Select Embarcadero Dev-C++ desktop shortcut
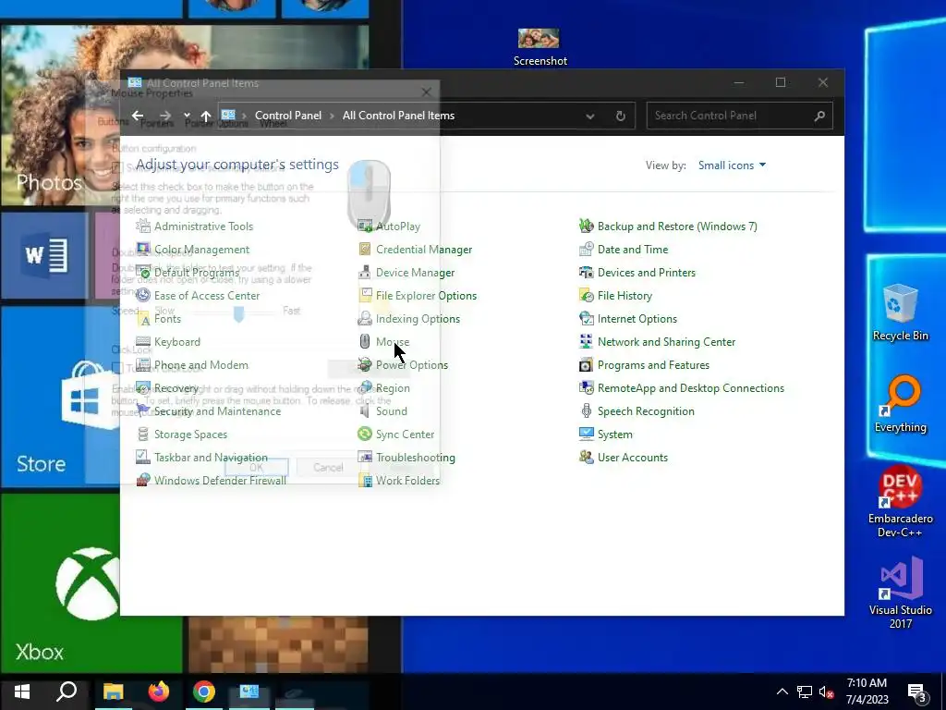The width and height of the screenshot is (946, 710). click(900, 501)
